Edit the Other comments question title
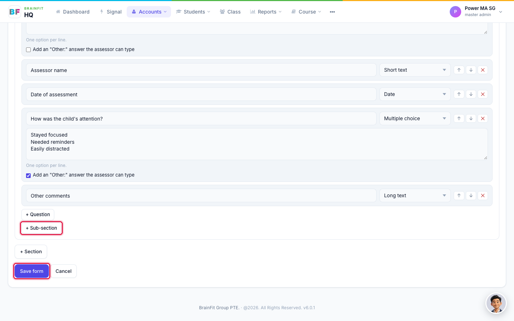 pos(201,196)
